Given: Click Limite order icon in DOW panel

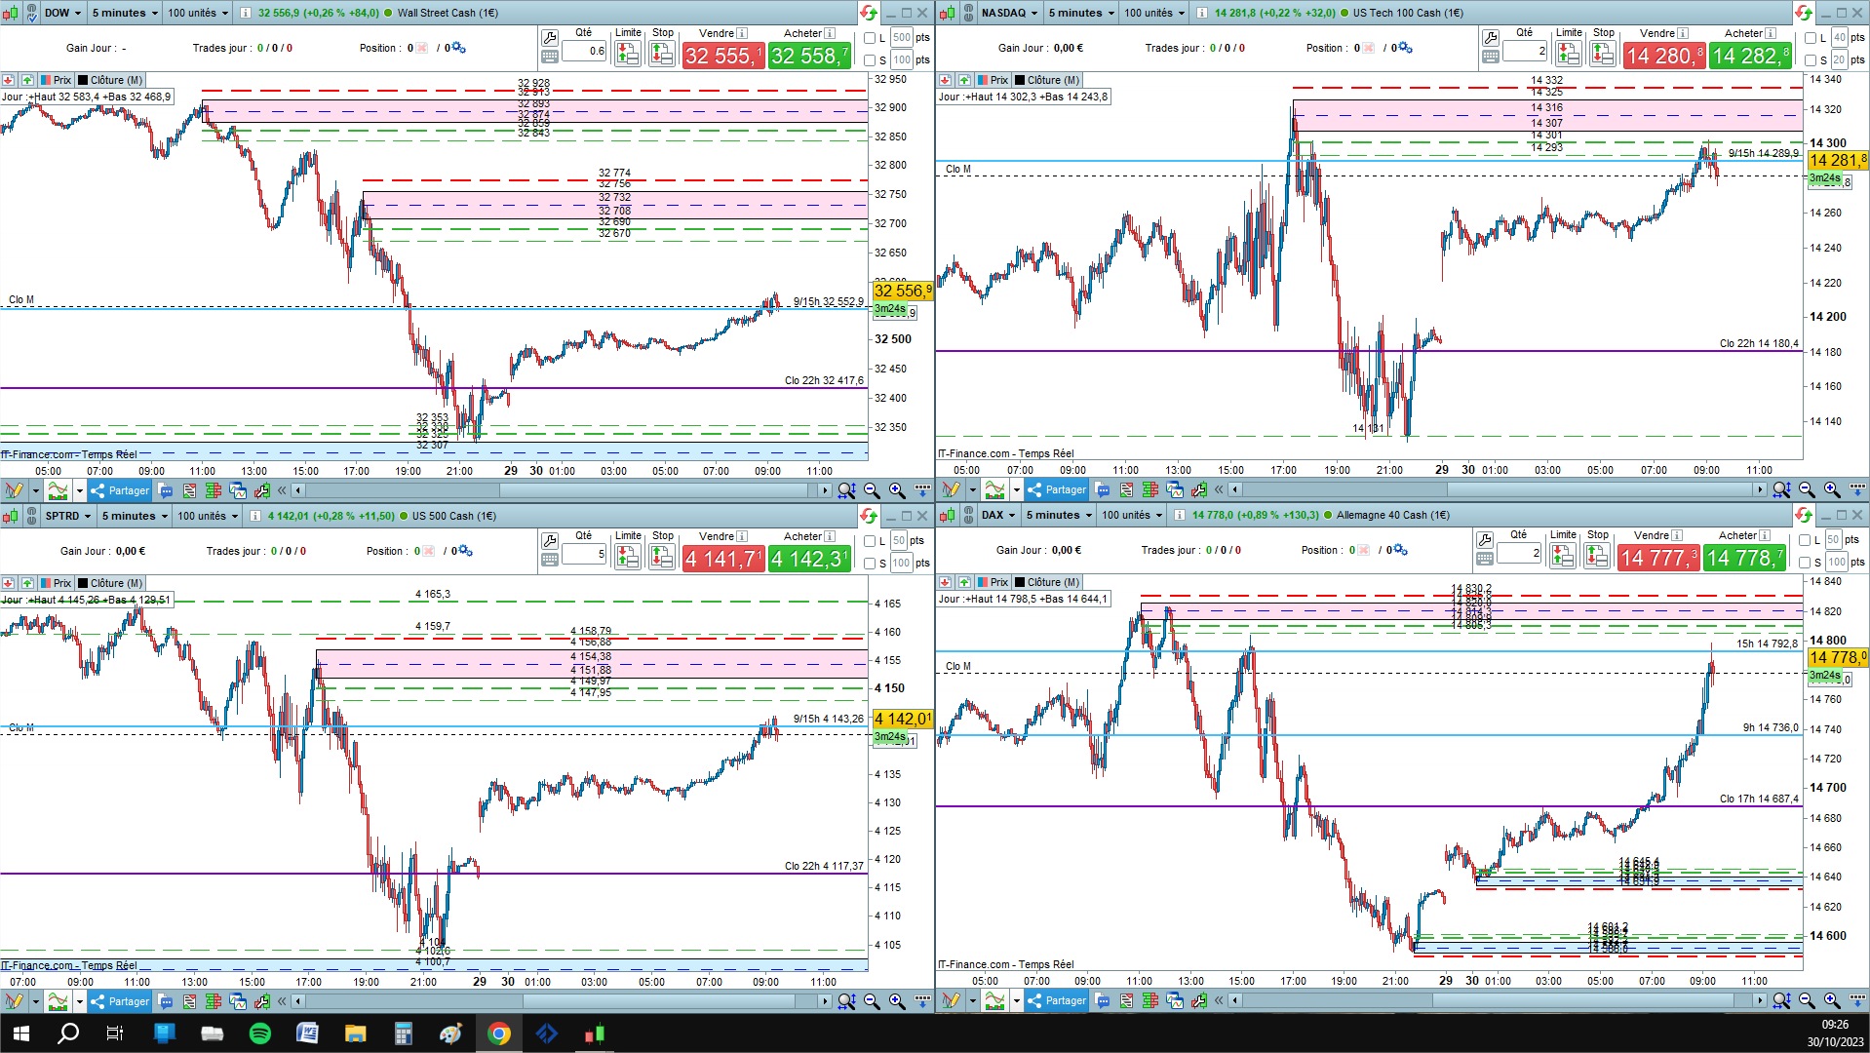Looking at the screenshot, I should tap(628, 55).
